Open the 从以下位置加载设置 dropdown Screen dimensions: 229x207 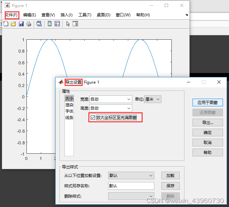pyautogui.click(x=131, y=175)
